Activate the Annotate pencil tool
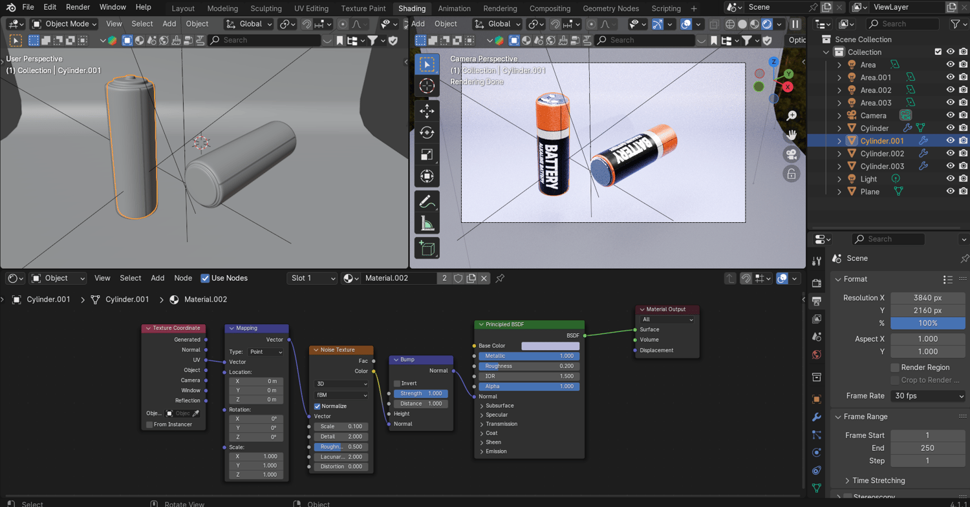Image resolution: width=970 pixels, height=507 pixels. [427, 202]
